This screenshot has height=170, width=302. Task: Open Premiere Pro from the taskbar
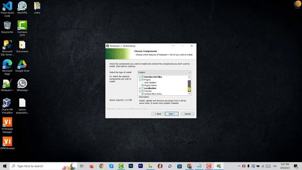(141, 166)
